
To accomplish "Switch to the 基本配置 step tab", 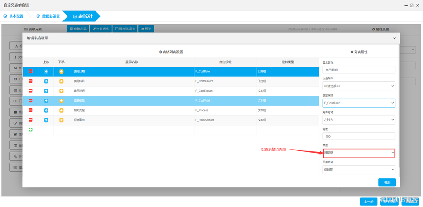I will pyautogui.click(x=14, y=16).
